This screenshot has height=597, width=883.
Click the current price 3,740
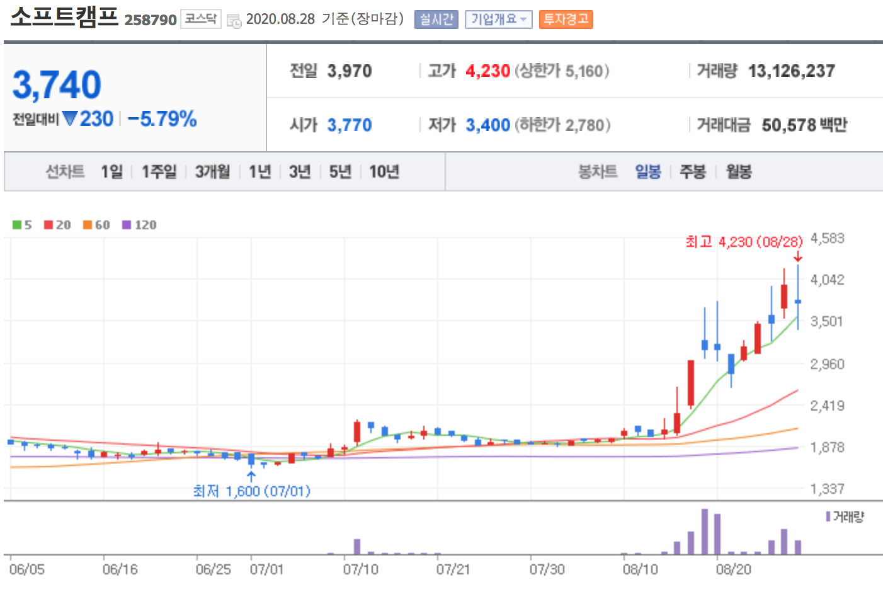point(57,84)
